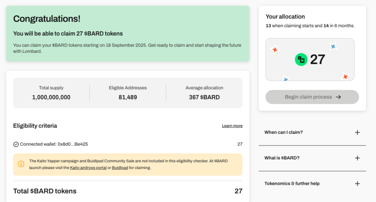
Task: Click the orange info icon in the notice
Action: (21, 164)
